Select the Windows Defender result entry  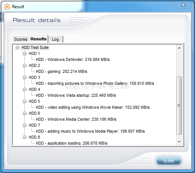(73, 59)
